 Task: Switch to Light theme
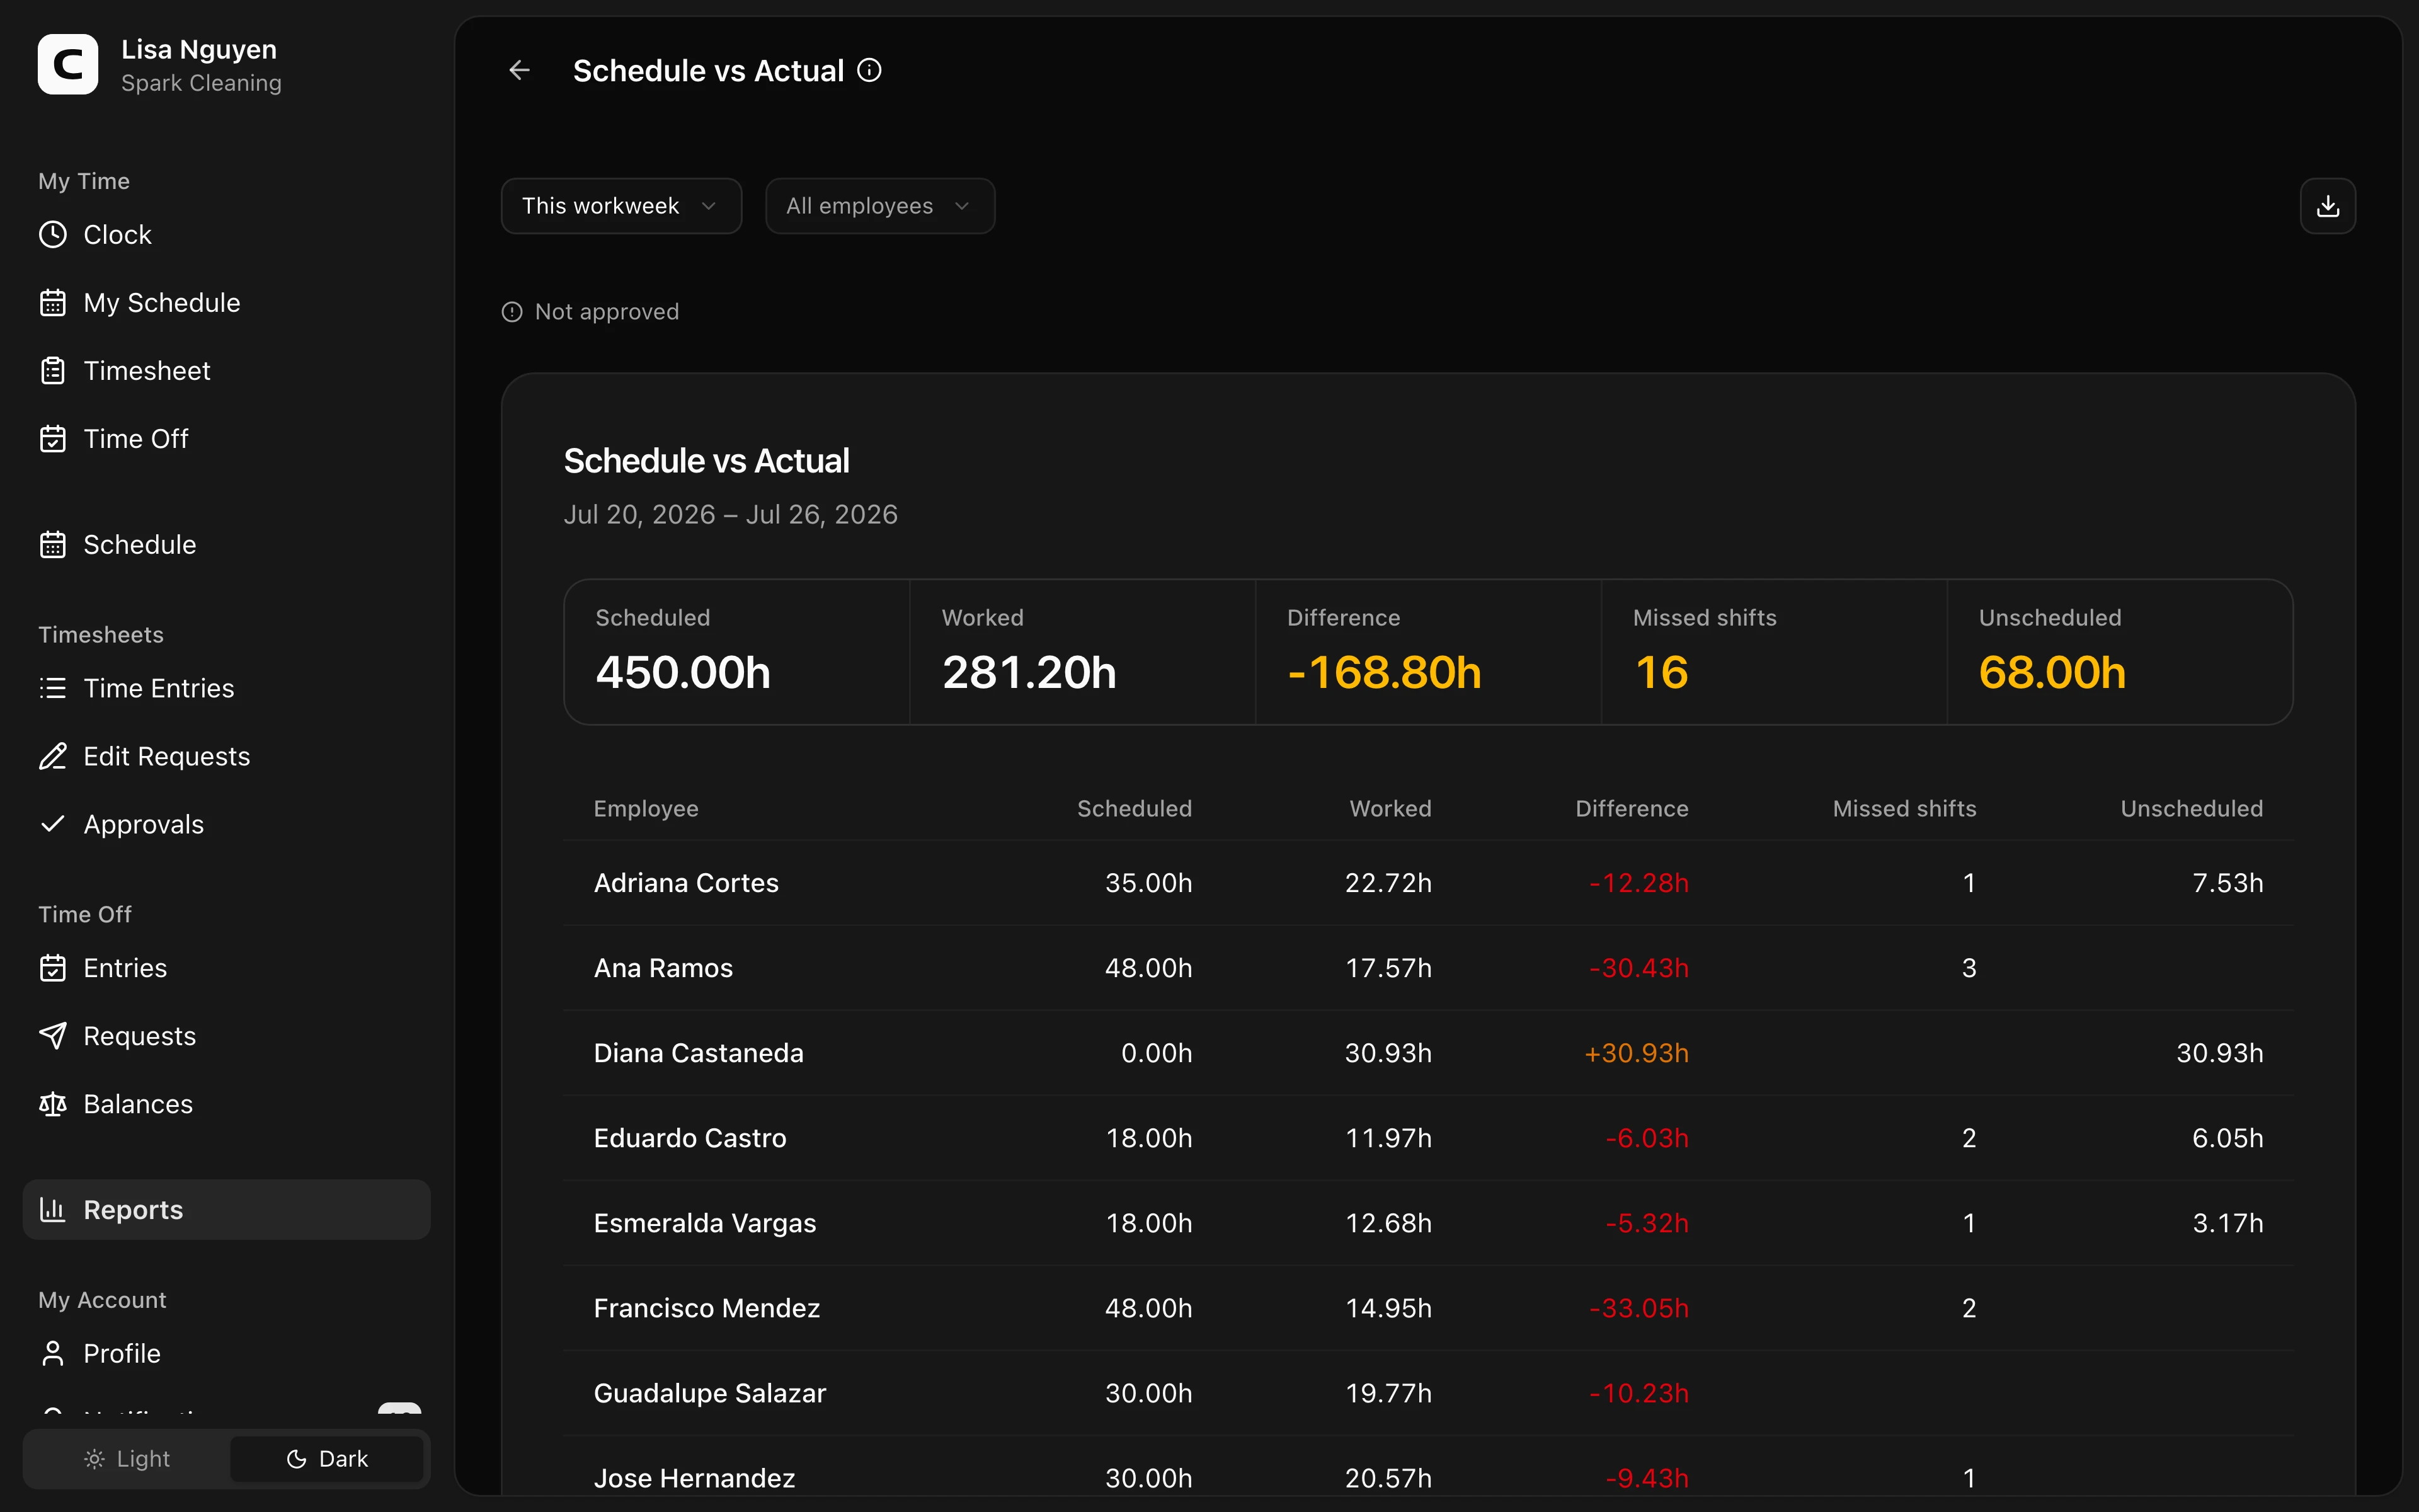(x=127, y=1459)
